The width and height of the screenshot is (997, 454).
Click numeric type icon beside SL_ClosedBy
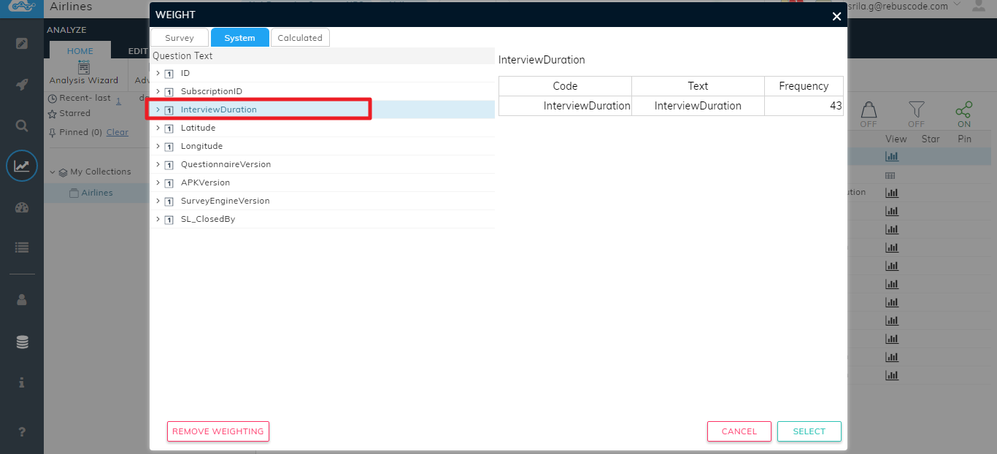pyautogui.click(x=169, y=220)
